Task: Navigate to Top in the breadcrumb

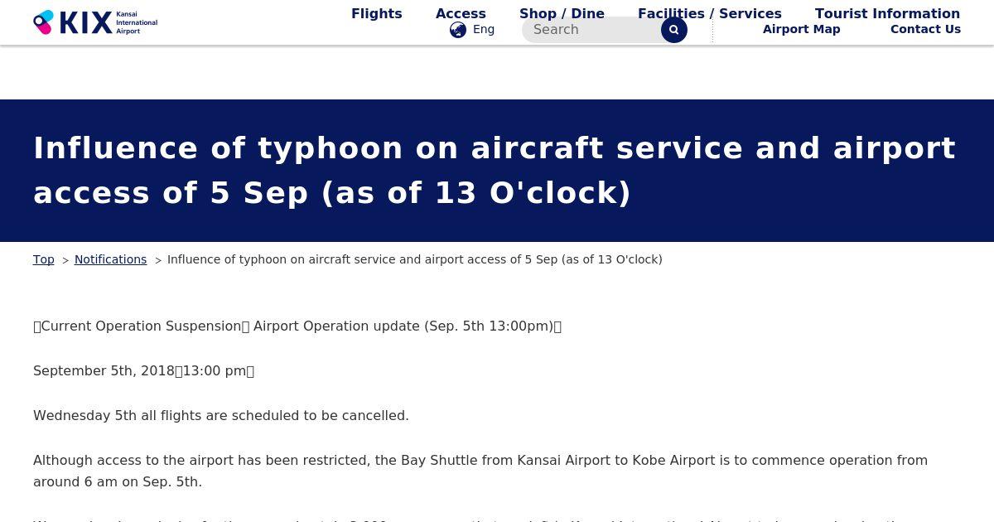Action: pos(43,259)
